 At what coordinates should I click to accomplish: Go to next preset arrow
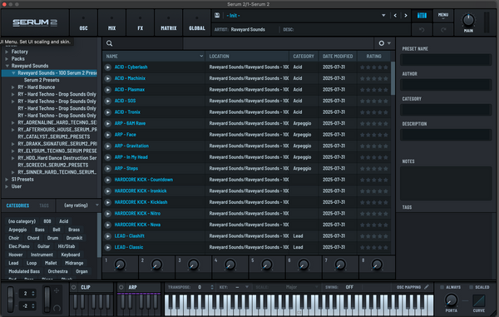click(406, 15)
